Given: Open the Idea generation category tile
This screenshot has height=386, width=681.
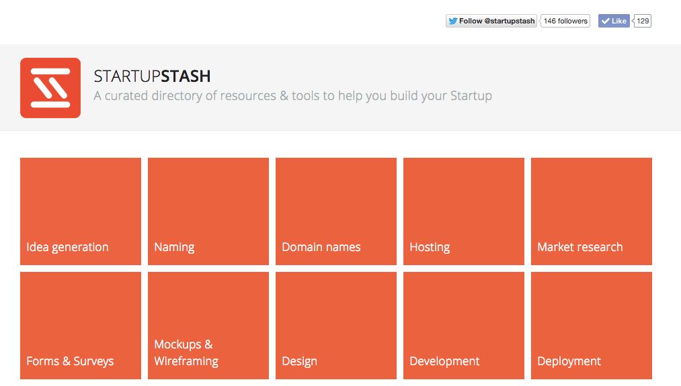Looking at the screenshot, I should click(x=81, y=211).
